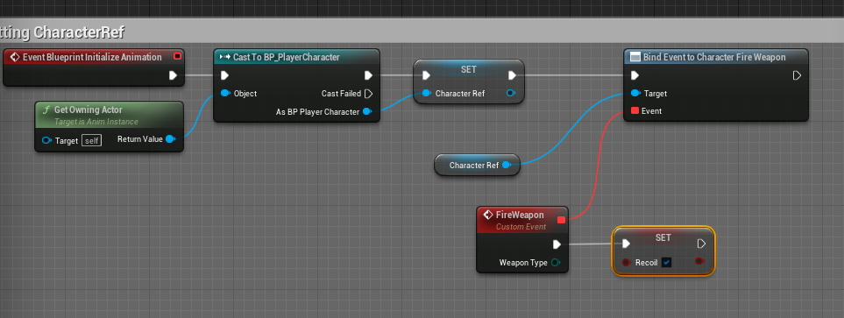Click the red delegate pin on Event Blueprint Initialize Animation

[177, 56]
